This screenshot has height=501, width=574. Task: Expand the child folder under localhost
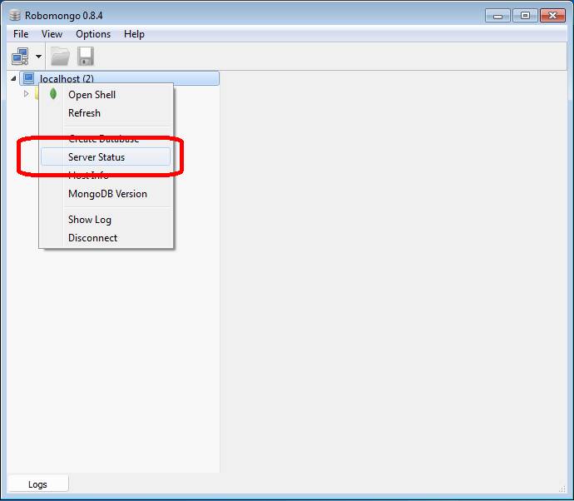tap(26, 94)
